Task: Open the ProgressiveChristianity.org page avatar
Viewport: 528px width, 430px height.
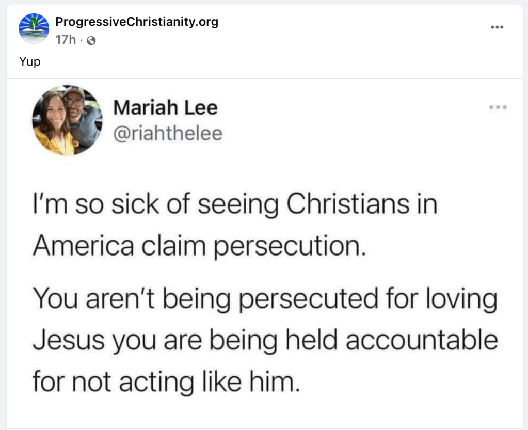Action: (x=34, y=28)
